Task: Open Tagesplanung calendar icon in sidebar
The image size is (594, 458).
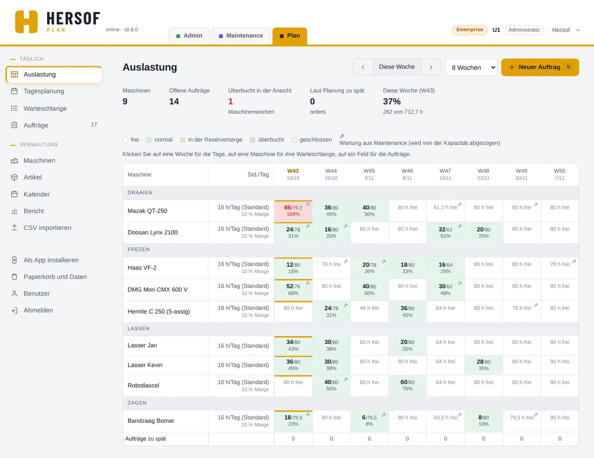Action: point(14,91)
